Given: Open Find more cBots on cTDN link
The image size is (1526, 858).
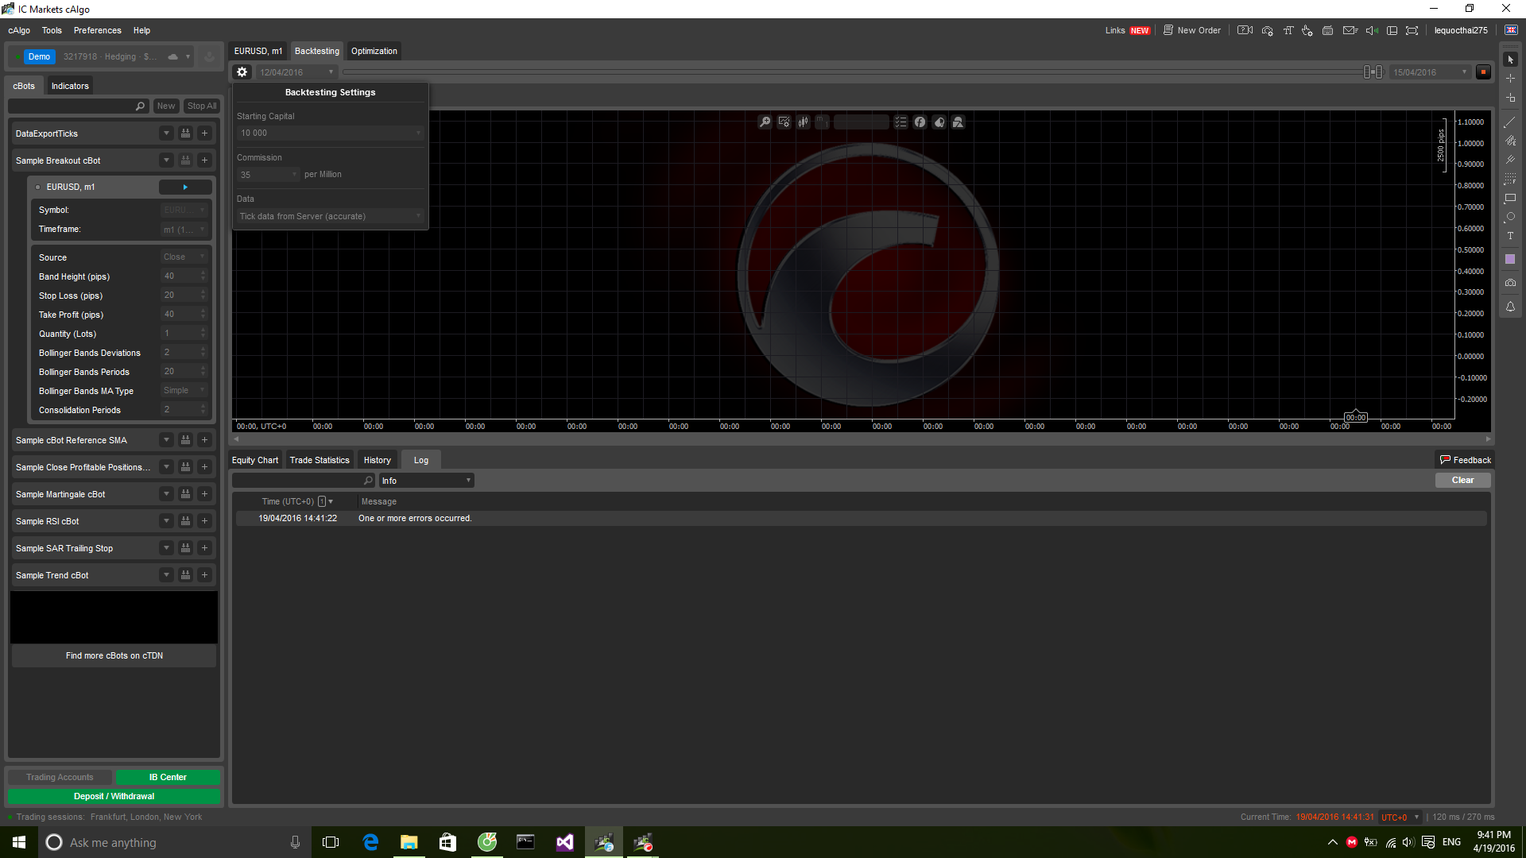Looking at the screenshot, I should (114, 655).
